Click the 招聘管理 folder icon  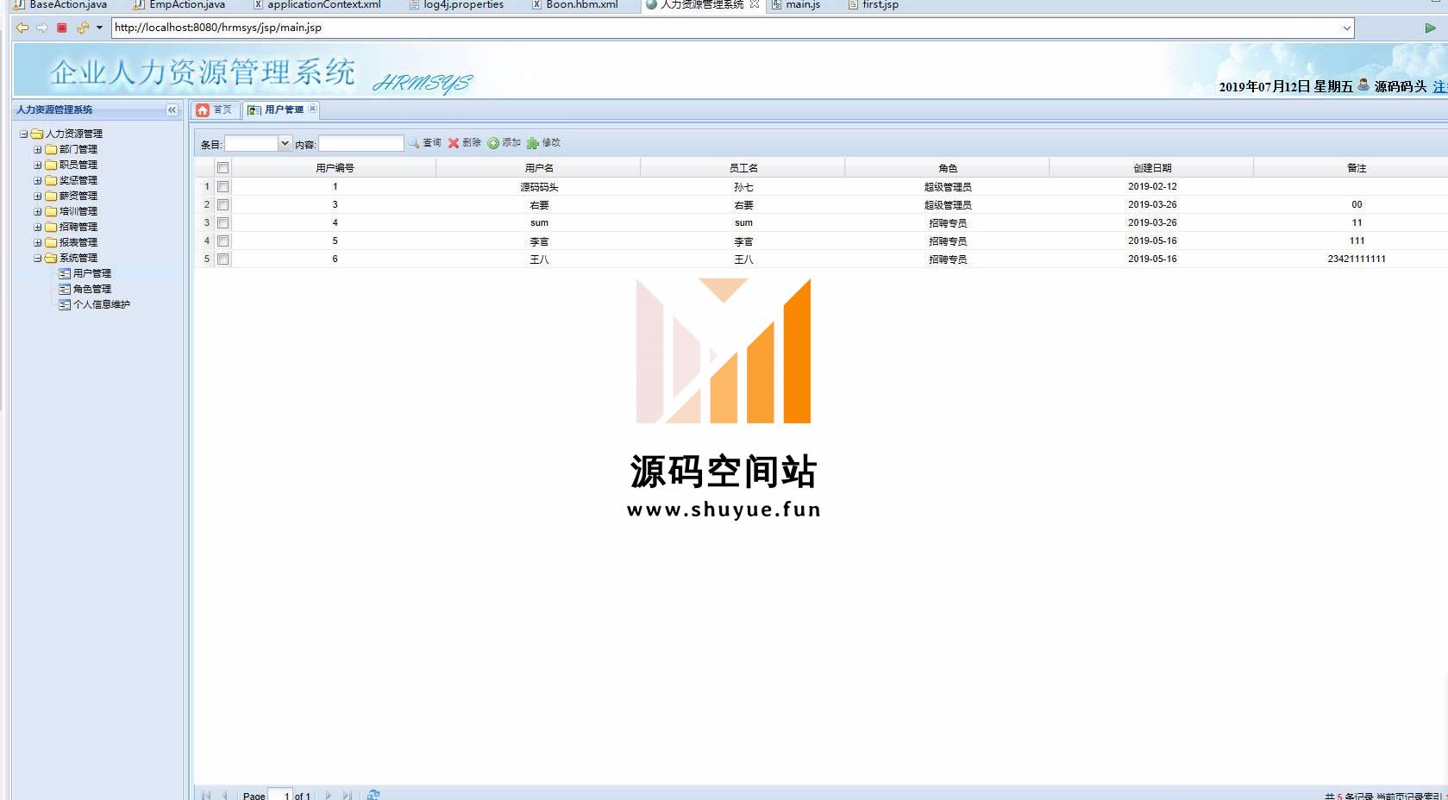[x=51, y=227]
